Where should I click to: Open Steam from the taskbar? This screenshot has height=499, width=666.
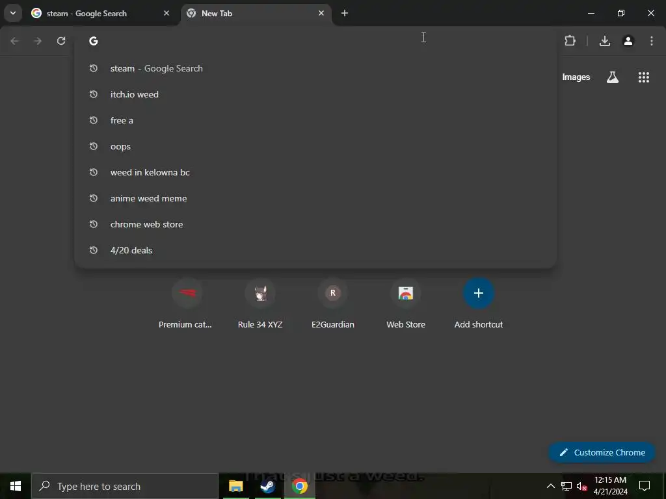(x=267, y=486)
